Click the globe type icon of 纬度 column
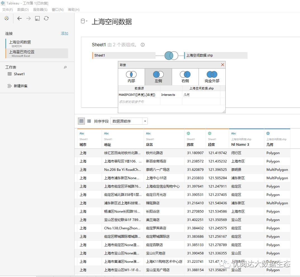 [x=189, y=133]
